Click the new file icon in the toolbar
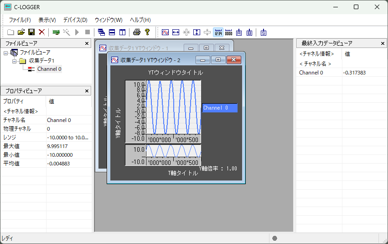Image resolution: width=388 pixels, height=244 pixels. (10, 32)
